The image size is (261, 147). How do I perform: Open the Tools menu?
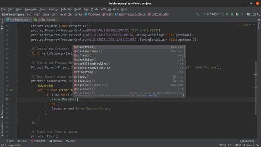click(x=94, y=9)
